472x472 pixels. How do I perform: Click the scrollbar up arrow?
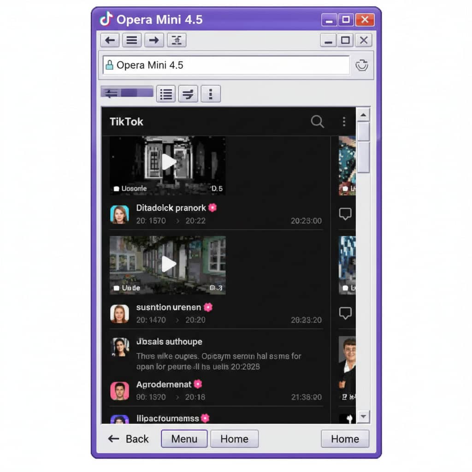(x=363, y=115)
